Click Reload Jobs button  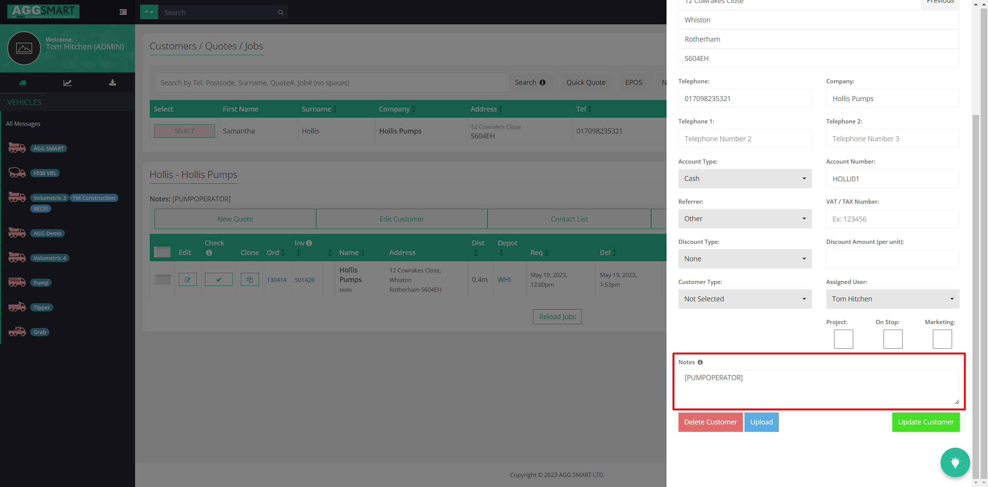(557, 316)
